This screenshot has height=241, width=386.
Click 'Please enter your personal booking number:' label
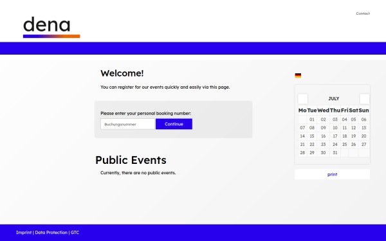146,113
